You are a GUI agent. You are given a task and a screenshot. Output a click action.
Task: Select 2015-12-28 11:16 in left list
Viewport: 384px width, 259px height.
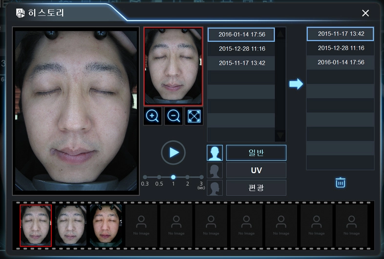[x=242, y=49]
